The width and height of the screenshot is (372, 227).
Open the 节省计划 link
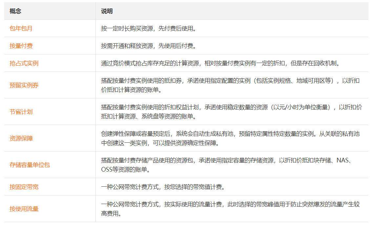21,112
